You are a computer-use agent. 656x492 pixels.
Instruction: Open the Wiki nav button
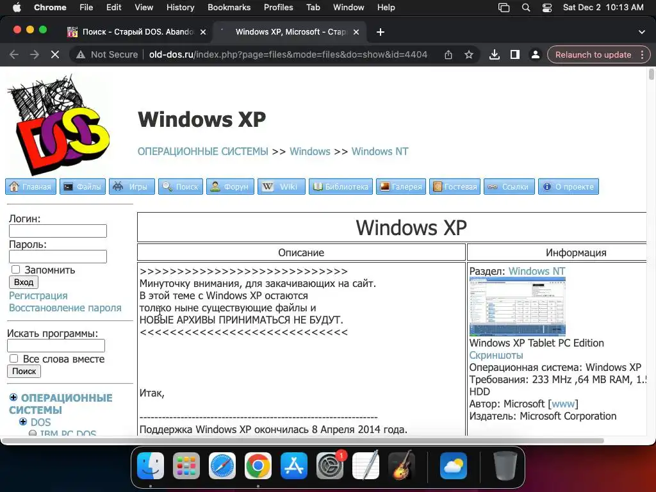point(281,186)
